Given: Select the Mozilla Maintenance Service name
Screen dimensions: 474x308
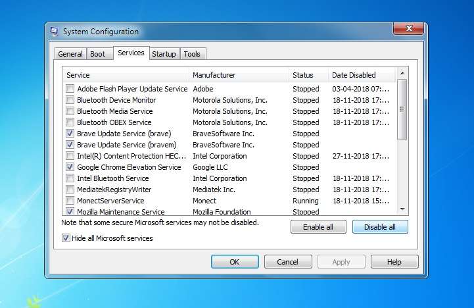Looking at the screenshot, I should (121, 212).
